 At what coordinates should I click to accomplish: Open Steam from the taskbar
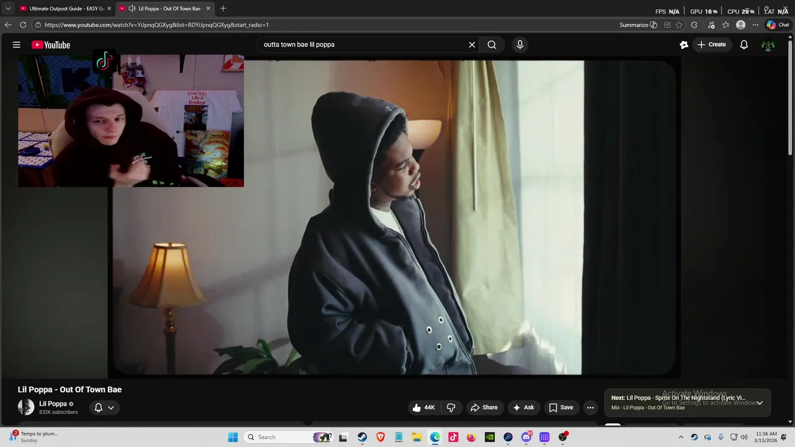coord(362,437)
